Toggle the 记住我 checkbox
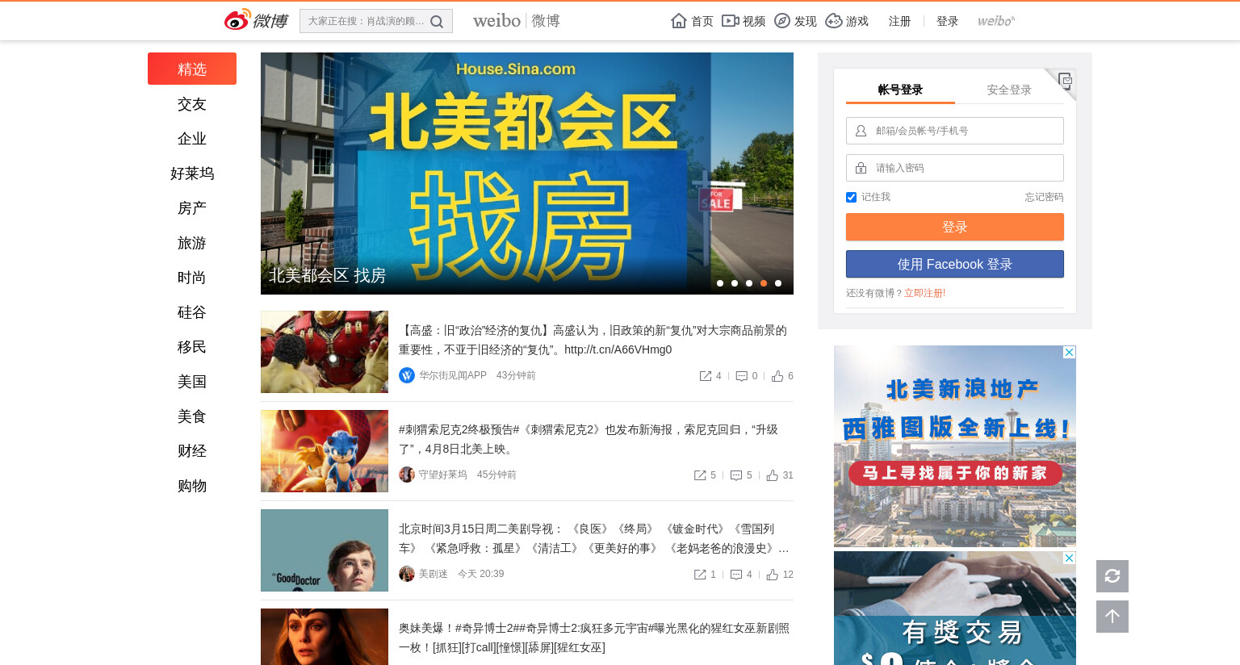The image size is (1240, 665). [x=851, y=197]
